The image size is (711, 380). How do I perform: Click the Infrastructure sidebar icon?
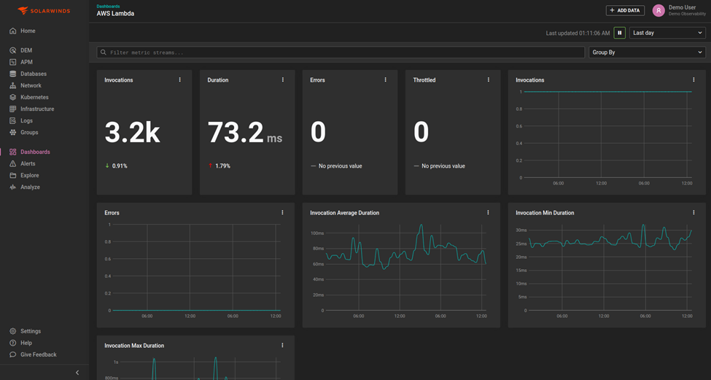[x=12, y=109]
